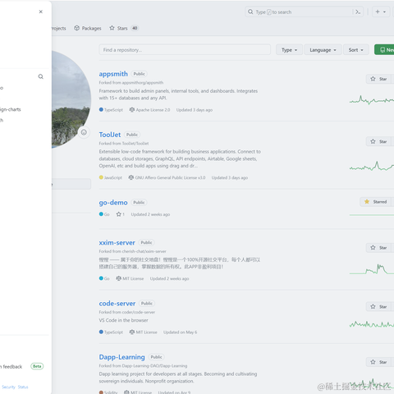Viewport: 394px width, 394px height.
Task: Open the Sort dropdown
Action: 355,50
